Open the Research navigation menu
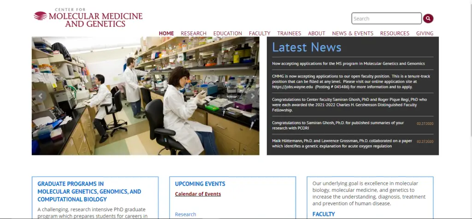 (x=194, y=33)
